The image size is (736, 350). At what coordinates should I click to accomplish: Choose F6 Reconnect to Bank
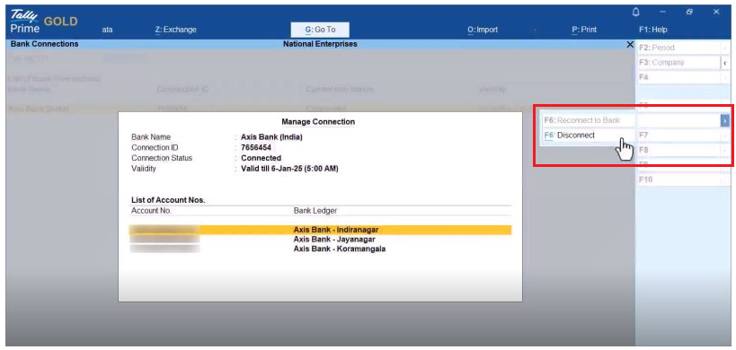(582, 120)
